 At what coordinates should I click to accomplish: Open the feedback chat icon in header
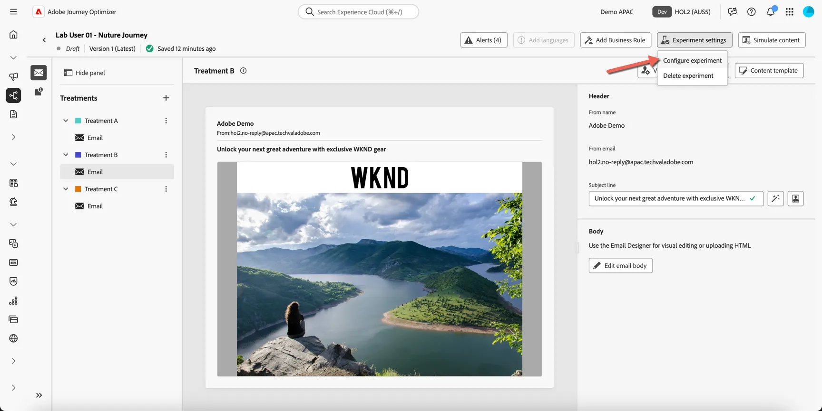coord(732,12)
